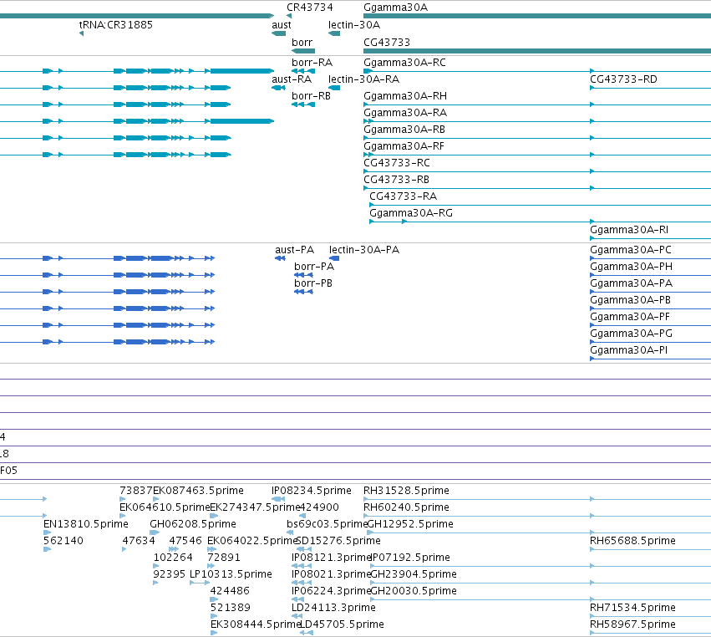Click the CG43733 gene bar
The height and width of the screenshot is (637, 711).
537,51
